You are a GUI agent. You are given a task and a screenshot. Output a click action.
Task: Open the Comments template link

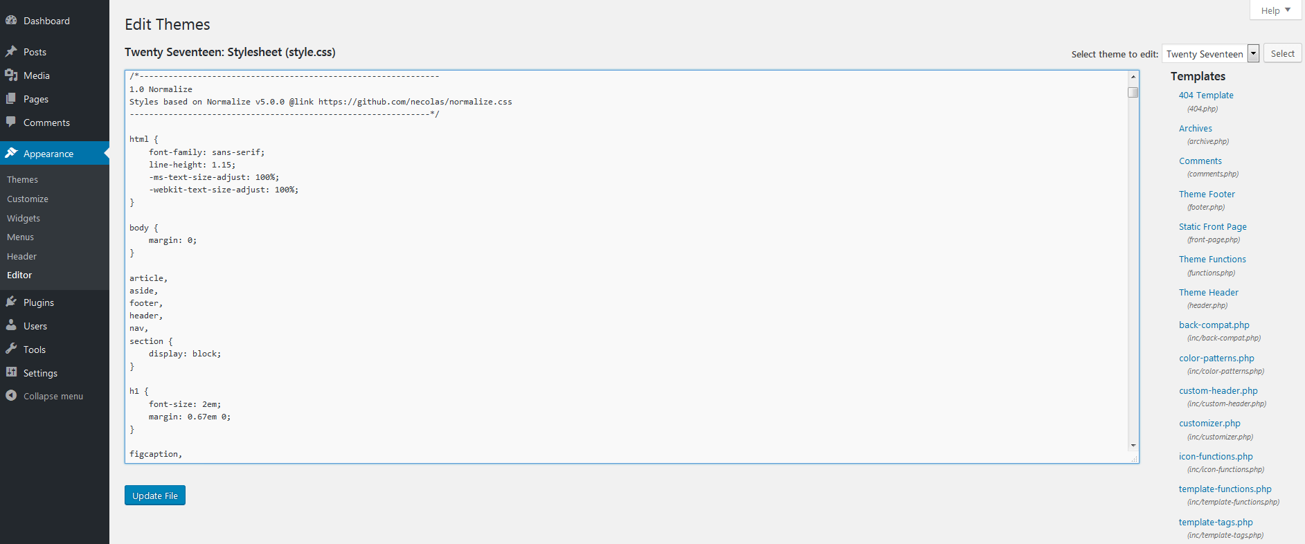point(1200,161)
